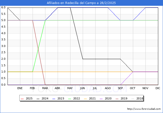Click the 0.5 y-axis value

pos(3,78)
